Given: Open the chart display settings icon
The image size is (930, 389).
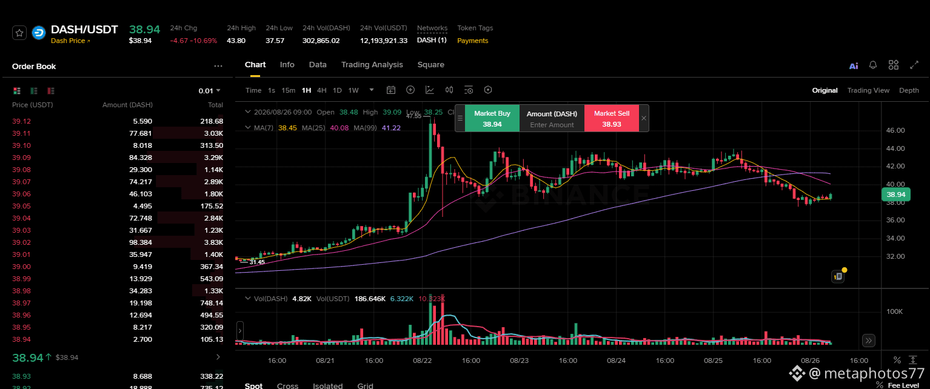Looking at the screenshot, I should 469,90.
